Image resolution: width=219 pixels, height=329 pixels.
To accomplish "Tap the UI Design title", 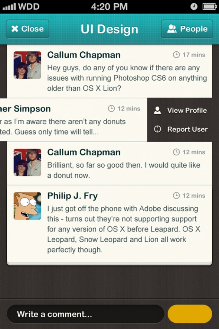I will (x=109, y=29).
